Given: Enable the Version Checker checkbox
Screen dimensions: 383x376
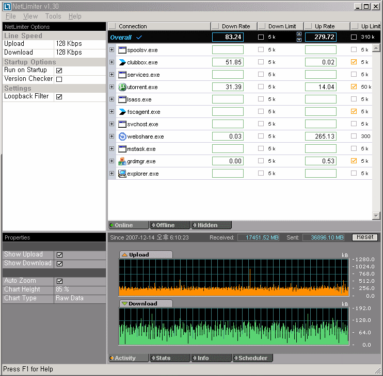Looking at the screenshot, I should tap(59, 79).
